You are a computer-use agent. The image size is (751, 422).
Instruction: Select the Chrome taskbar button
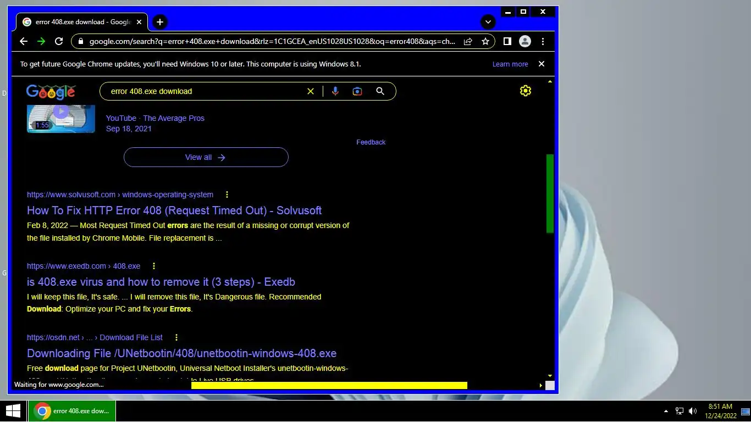(72, 411)
